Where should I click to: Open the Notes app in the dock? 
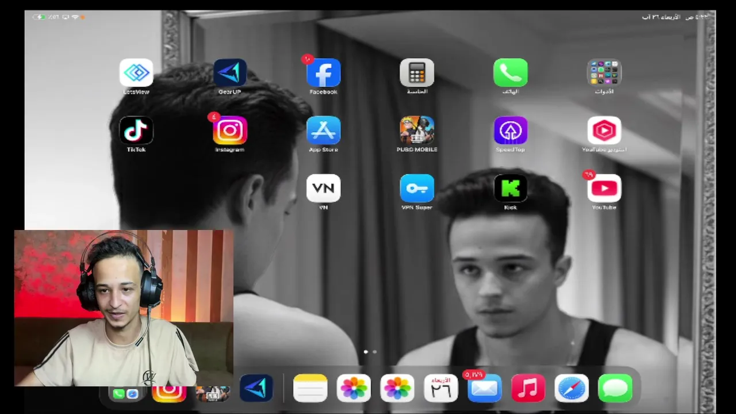(310, 388)
